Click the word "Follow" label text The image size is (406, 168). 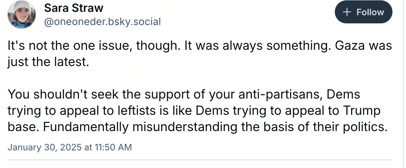pyautogui.click(x=370, y=12)
